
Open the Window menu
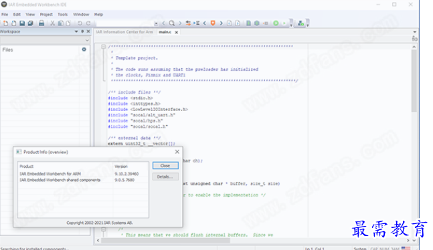point(81,14)
